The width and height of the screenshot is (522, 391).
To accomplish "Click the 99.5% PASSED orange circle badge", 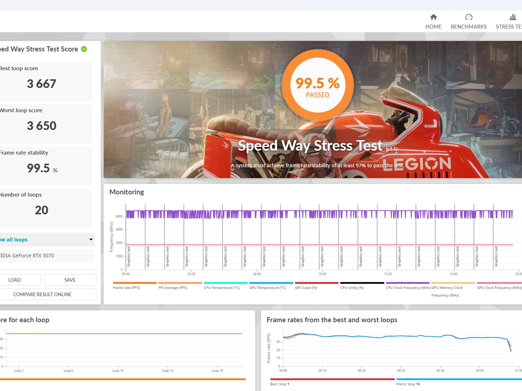I will [x=318, y=85].
